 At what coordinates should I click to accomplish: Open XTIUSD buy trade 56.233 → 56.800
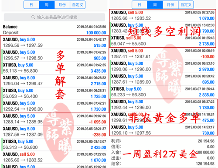(x=163, y=92)
